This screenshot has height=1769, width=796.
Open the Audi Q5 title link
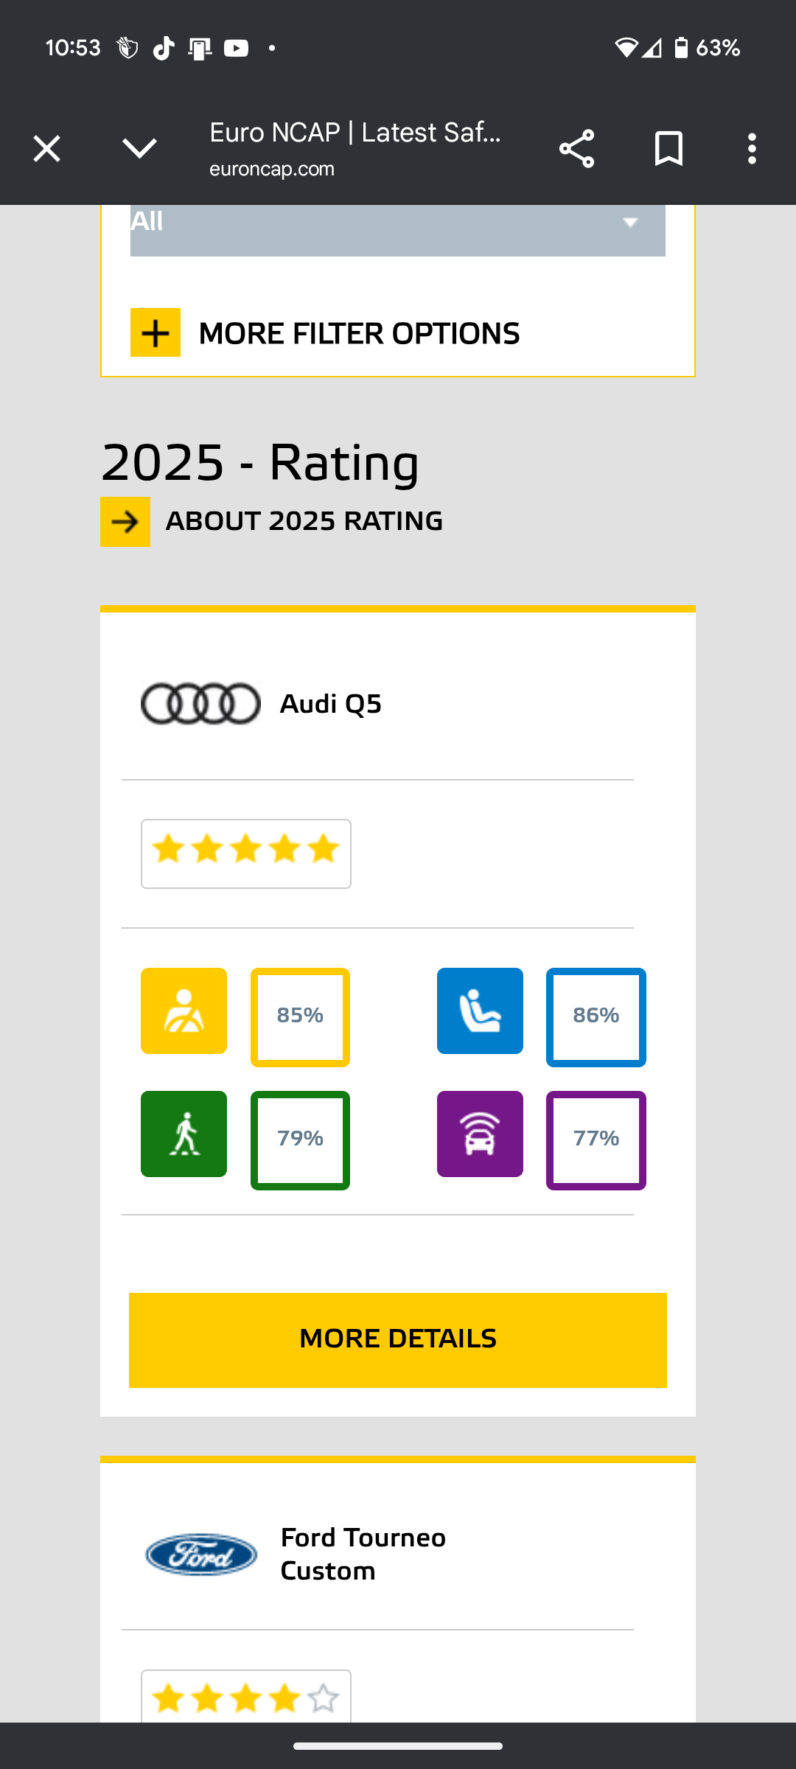331,704
